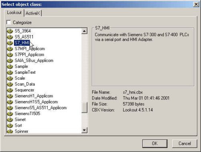201x152 pixels.
Task: Click the gear icon beside Sixnet
Action: 10,120
